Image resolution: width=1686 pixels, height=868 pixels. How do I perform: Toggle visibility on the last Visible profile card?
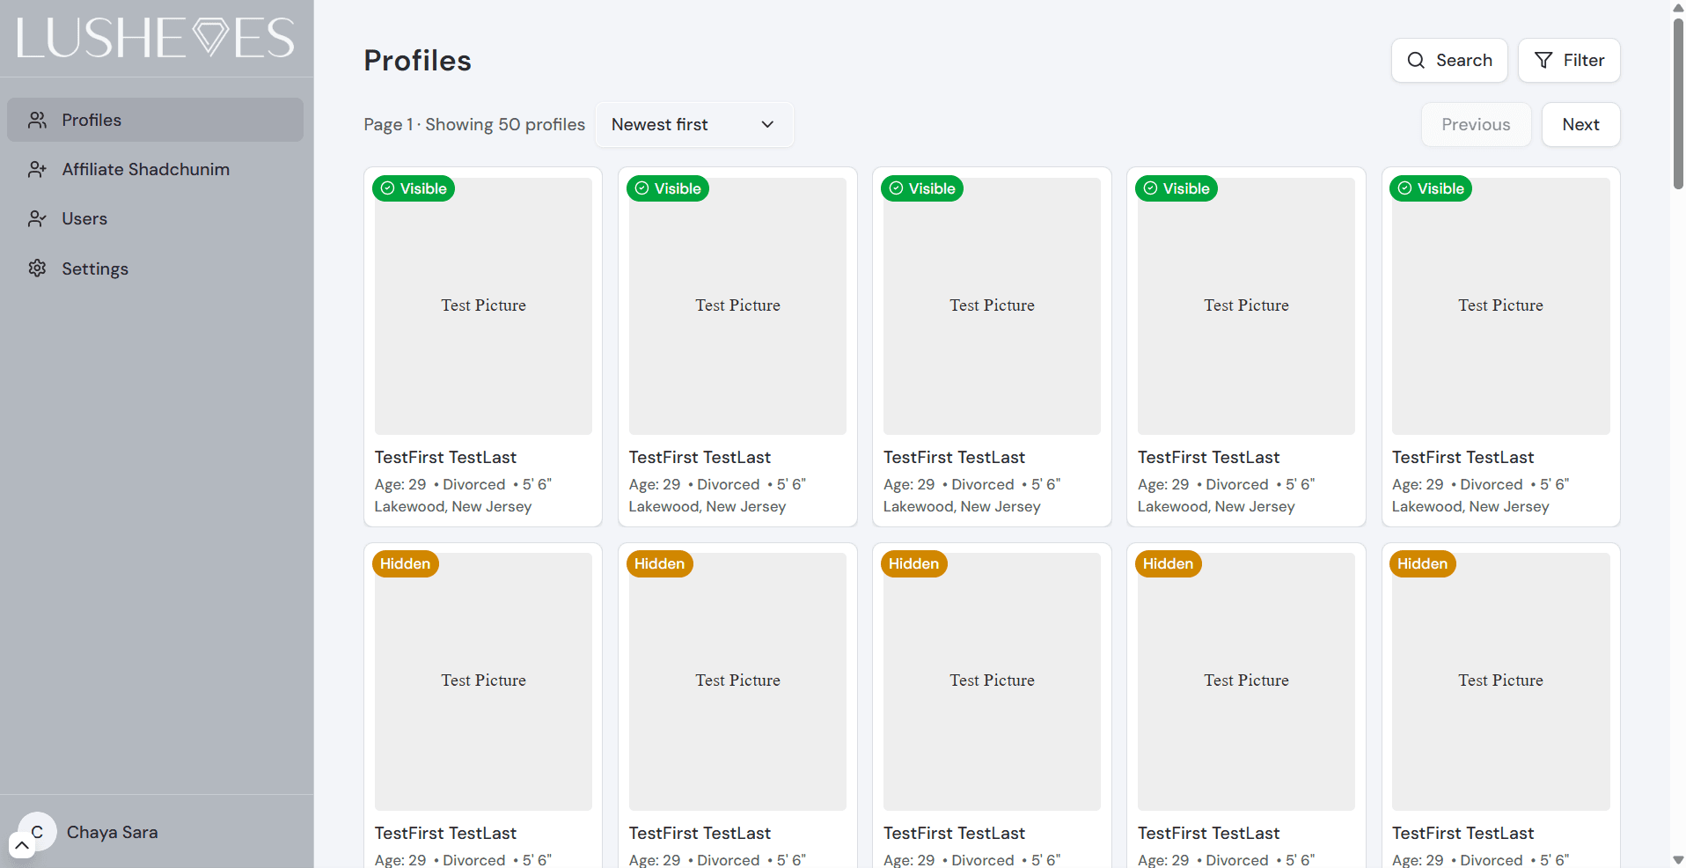(1431, 188)
